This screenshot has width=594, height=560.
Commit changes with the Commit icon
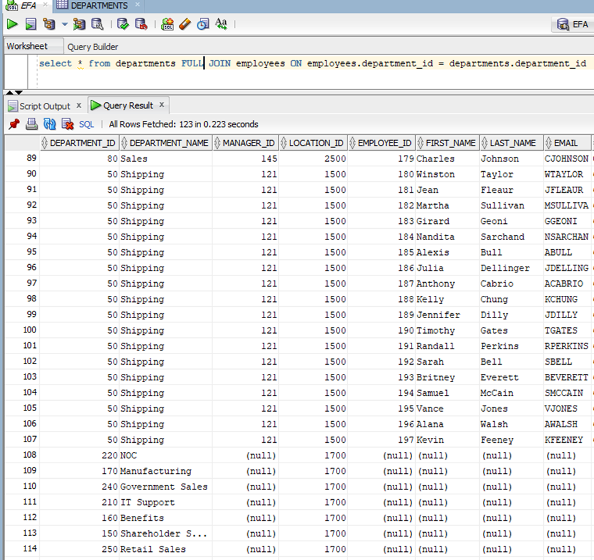(x=123, y=24)
